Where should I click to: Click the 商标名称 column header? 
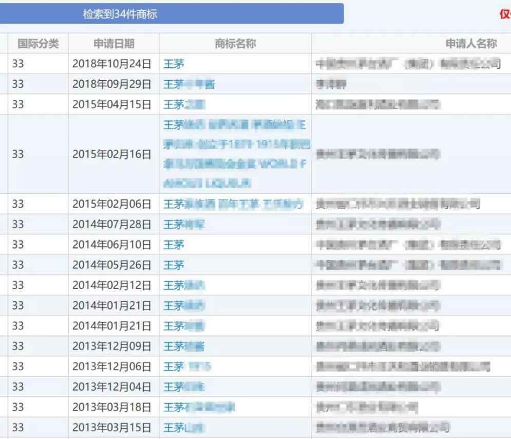tap(235, 43)
